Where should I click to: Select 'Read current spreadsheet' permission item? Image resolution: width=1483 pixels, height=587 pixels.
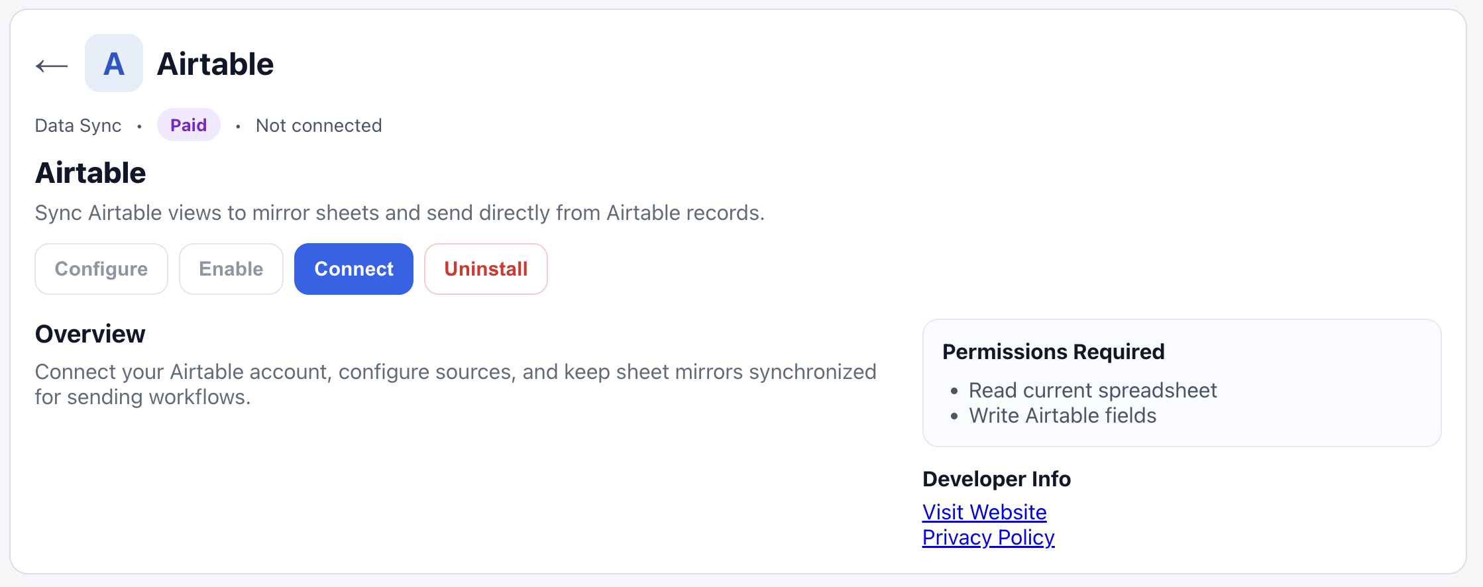pyautogui.click(x=1093, y=390)
